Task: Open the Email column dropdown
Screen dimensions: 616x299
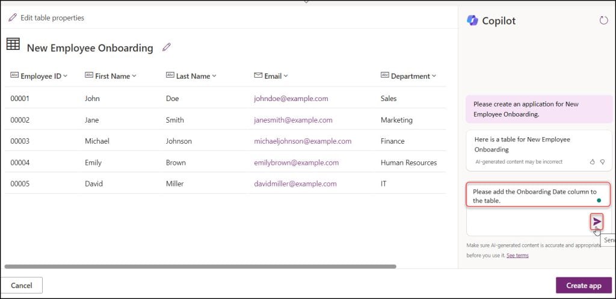Action: coord(286,76)
